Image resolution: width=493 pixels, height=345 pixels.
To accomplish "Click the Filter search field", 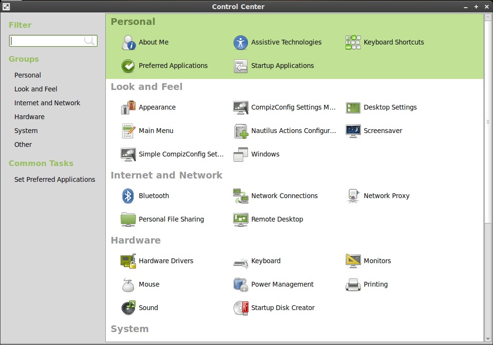I will point(53,41).
